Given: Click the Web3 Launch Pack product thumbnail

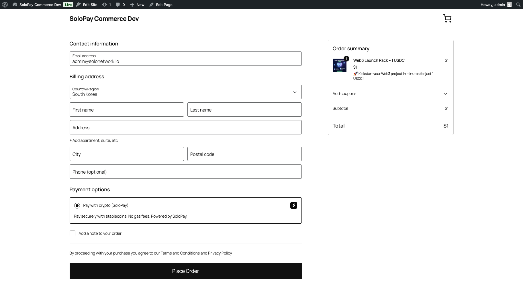Looking at the screenshot, I should pyautogui.click(x=339, y=65).
